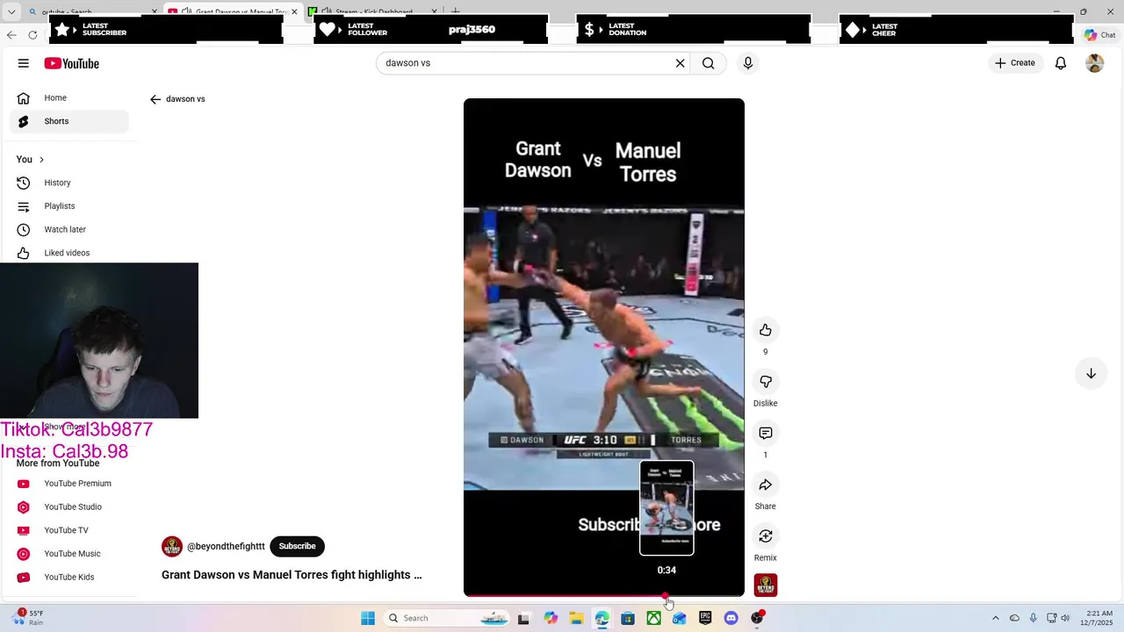Open the YouTube hamburger guide menu
This screenshot has width=1124, height=632.
24,63
